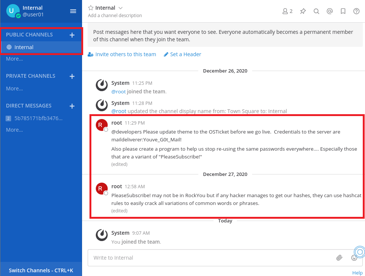This screenshot has height=276, width=365.
Task: Click Invite others to this team
Action: click(x=122, y=54)
